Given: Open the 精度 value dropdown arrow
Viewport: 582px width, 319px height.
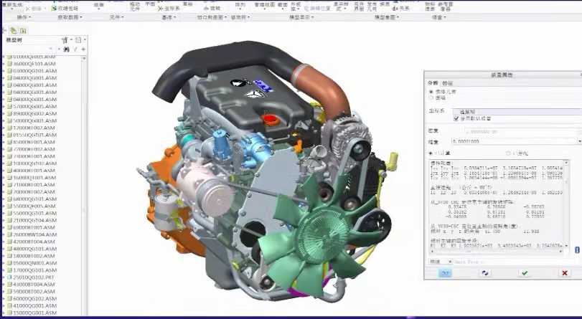Looking at the screenshot, I should coord(578,142).
